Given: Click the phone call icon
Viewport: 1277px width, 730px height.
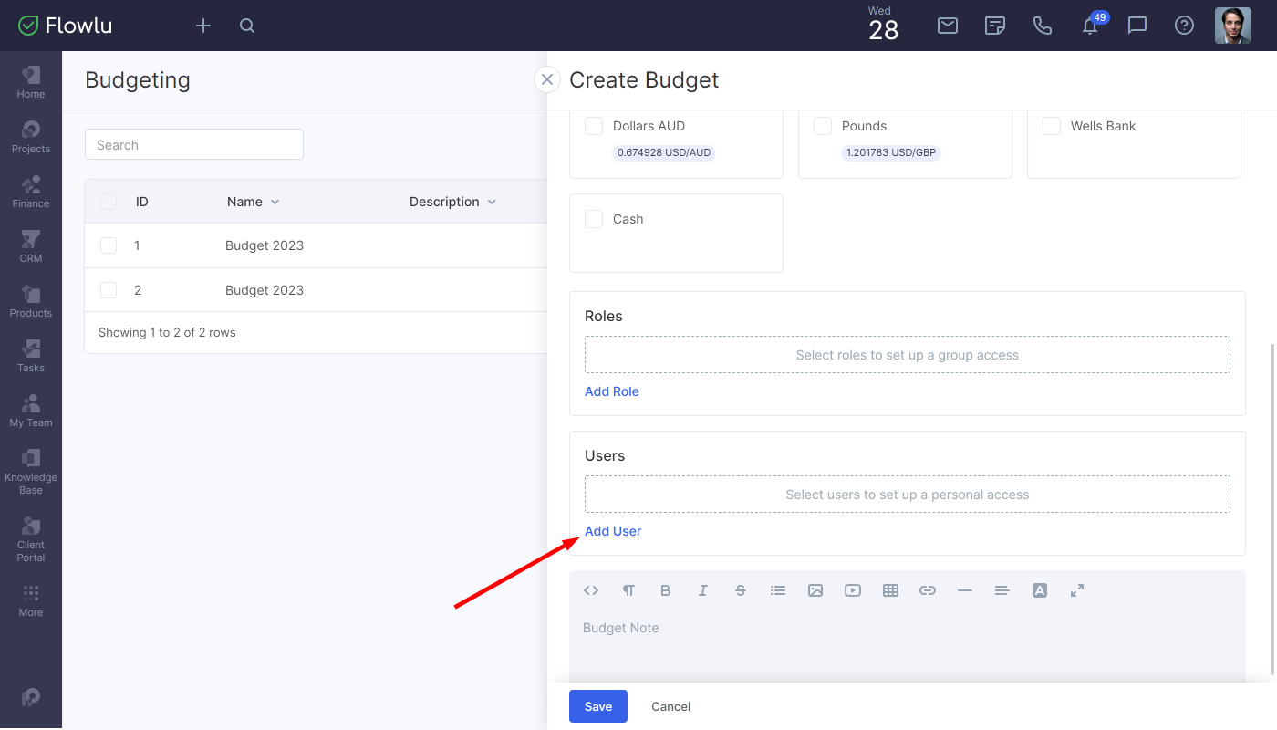Looking at the screenshot, I should click(1043, 26).
